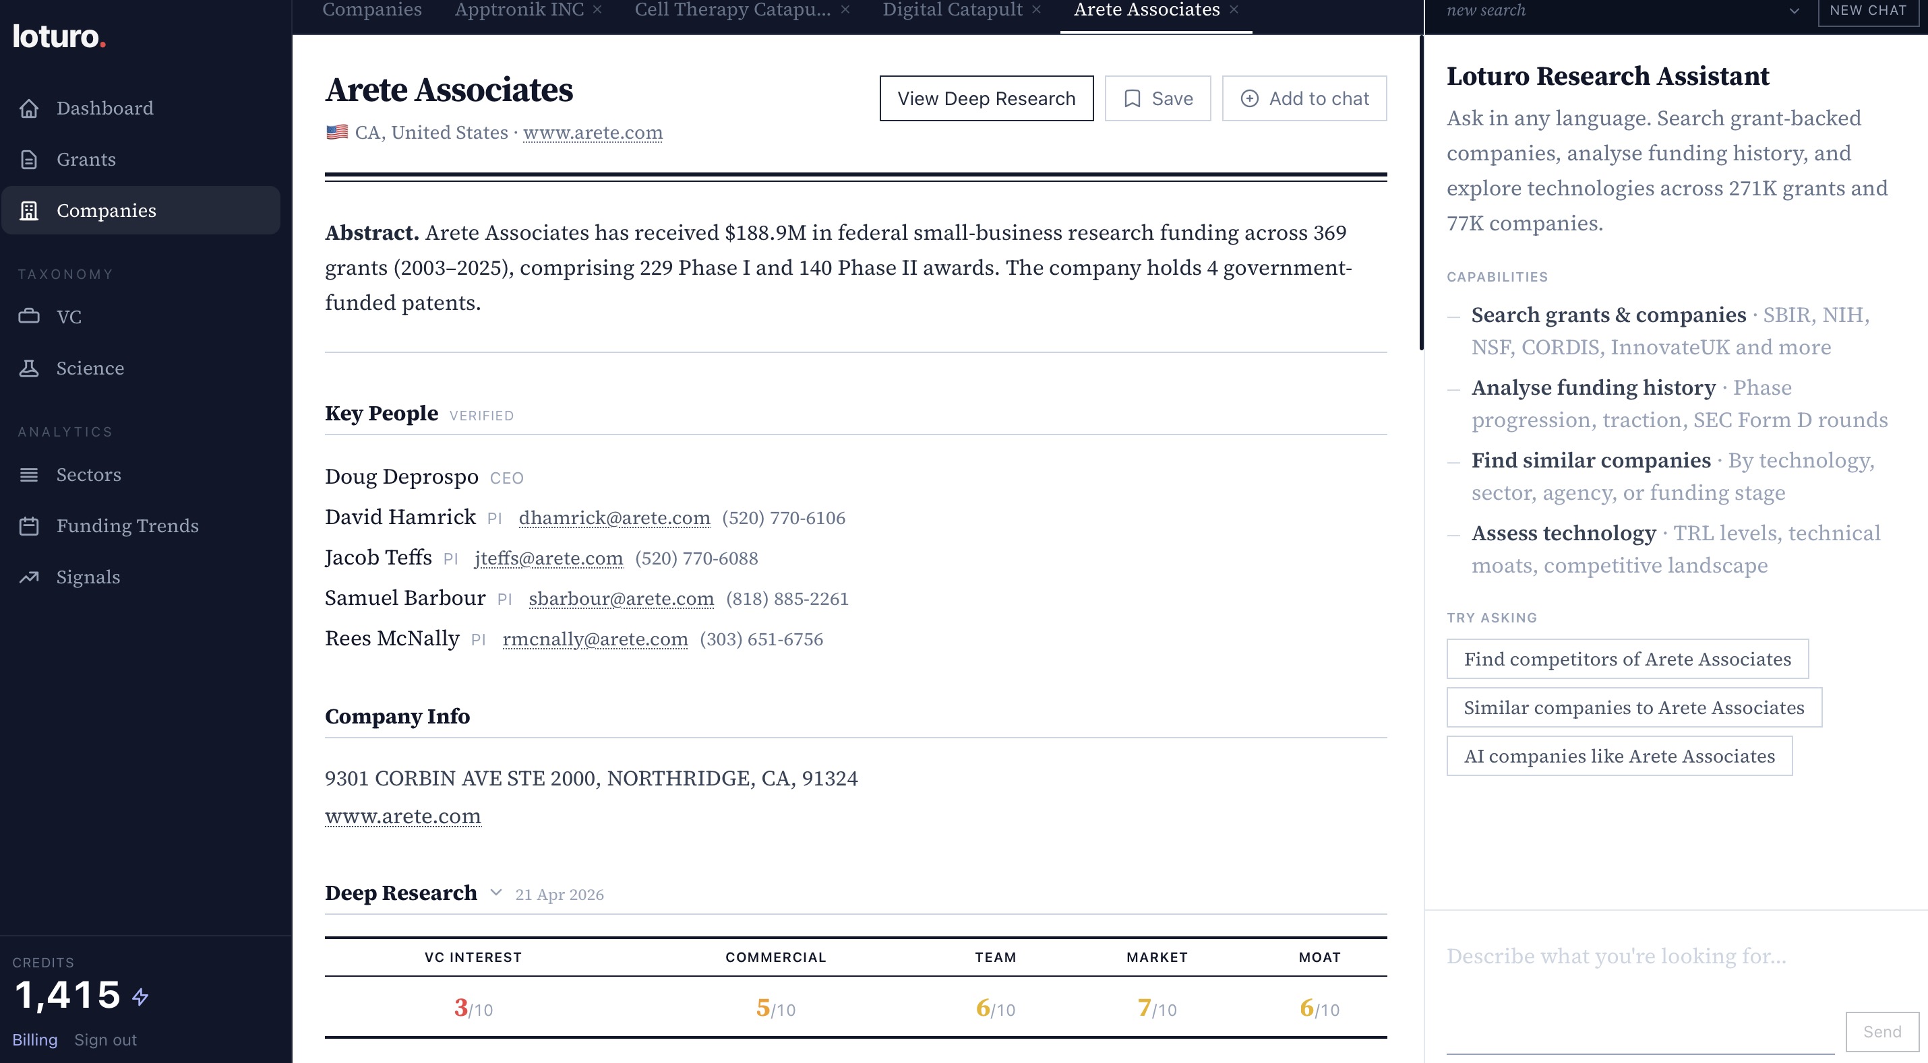
Task: Click the Sectors list icon
Action: [29, 475]
